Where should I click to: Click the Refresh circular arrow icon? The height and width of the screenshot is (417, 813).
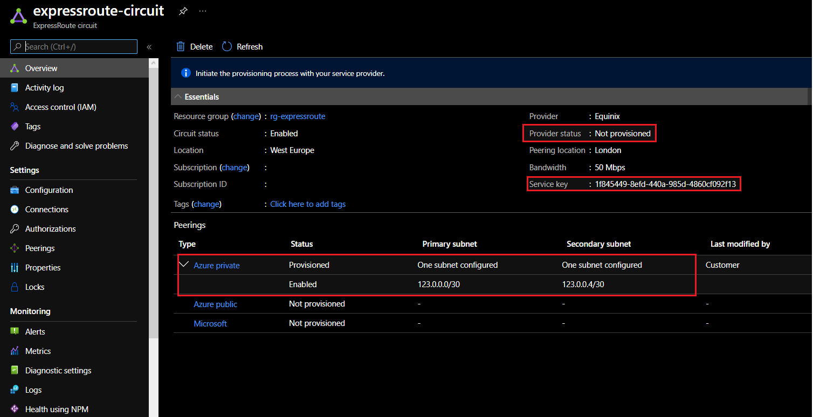(x=227, y=47)
